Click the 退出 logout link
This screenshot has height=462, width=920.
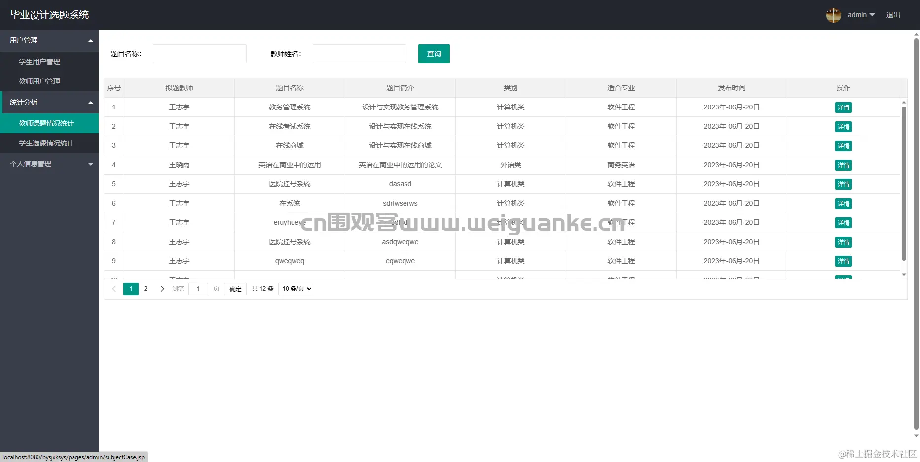pos(893,15)
